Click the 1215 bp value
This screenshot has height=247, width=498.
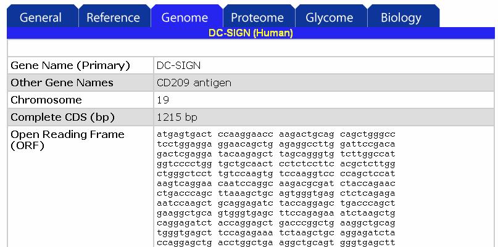(x=177, y=117)
